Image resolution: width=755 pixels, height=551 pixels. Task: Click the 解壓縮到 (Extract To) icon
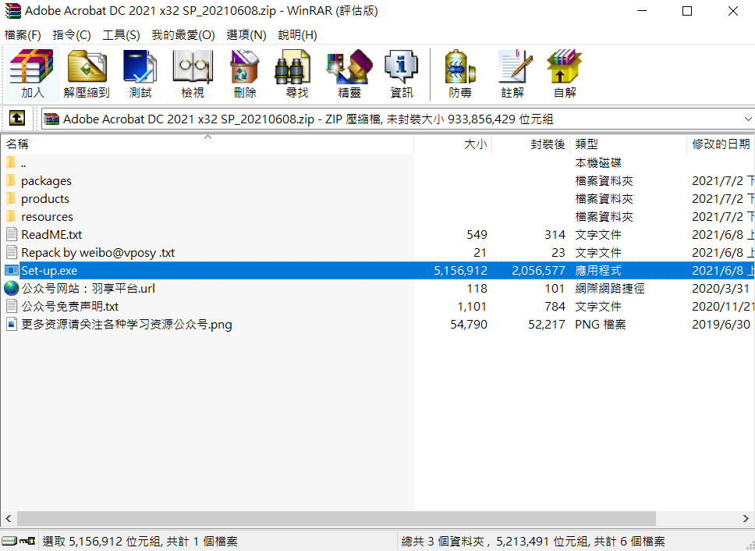point(87,74)
